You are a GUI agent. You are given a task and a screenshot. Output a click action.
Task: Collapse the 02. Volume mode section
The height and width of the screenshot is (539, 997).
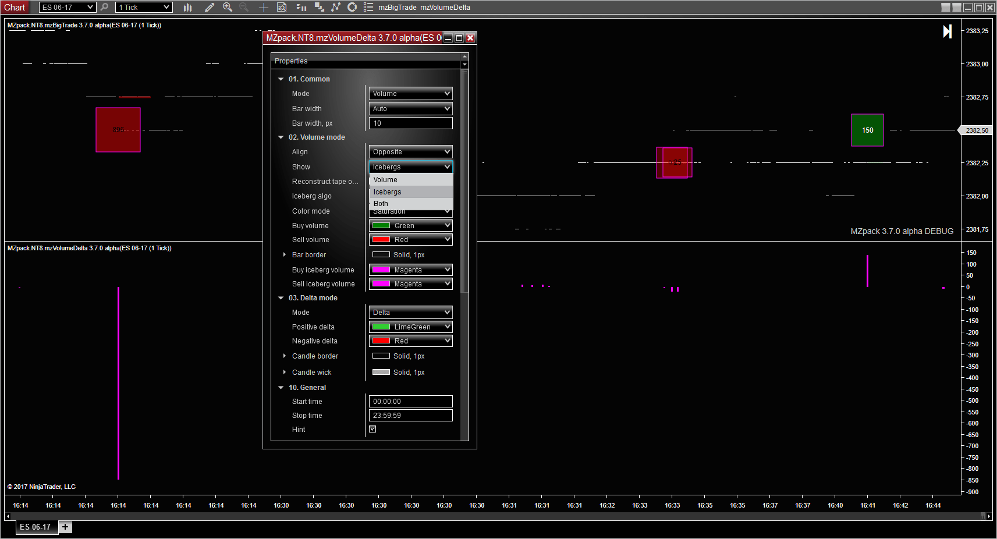(x=281, y=137)
